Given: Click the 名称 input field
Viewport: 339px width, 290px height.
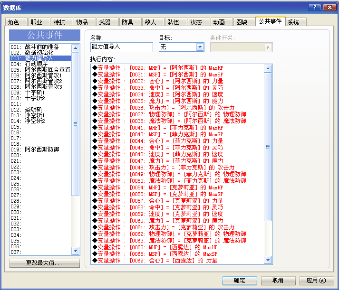Looking at the screenshot, I should pyautogui.click(x=122, y=47).
